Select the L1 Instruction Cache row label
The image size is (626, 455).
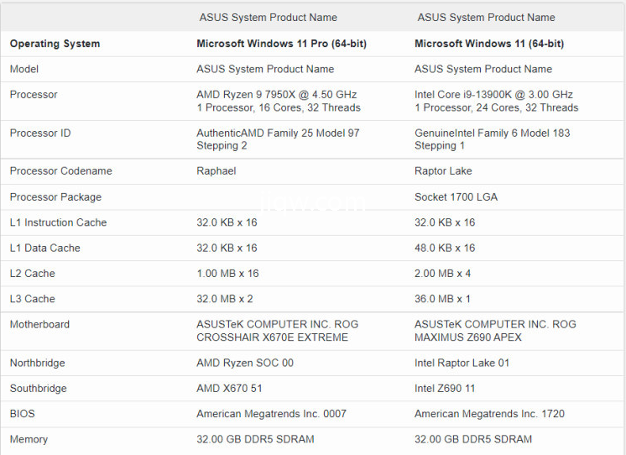tap(58, 222)
